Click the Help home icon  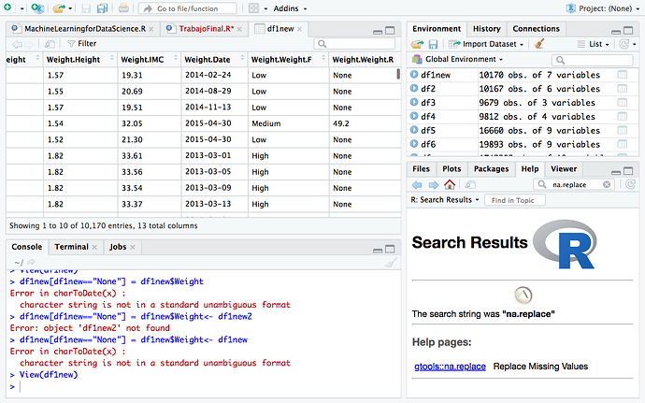click(x=450, y=185)
